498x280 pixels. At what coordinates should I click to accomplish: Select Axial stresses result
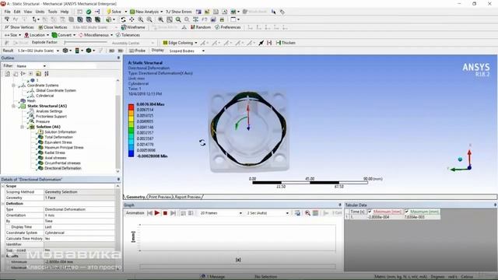[55, 158]
